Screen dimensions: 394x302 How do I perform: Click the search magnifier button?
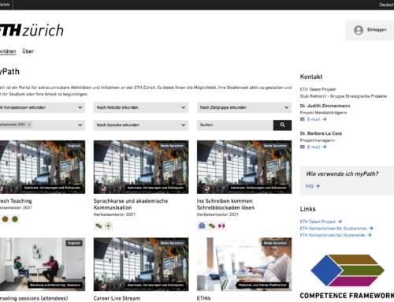tap(282, 125)
